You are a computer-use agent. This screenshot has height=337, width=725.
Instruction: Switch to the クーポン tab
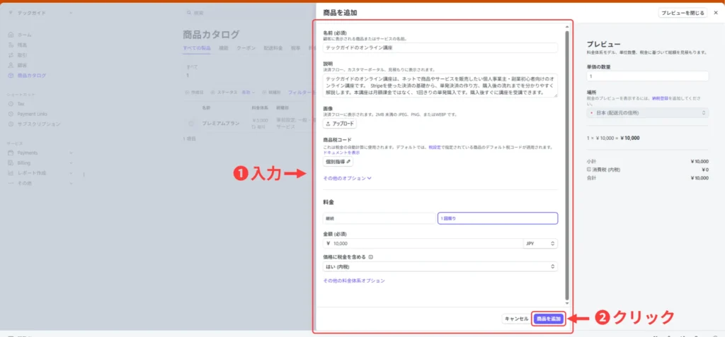[x=246, y=48]
